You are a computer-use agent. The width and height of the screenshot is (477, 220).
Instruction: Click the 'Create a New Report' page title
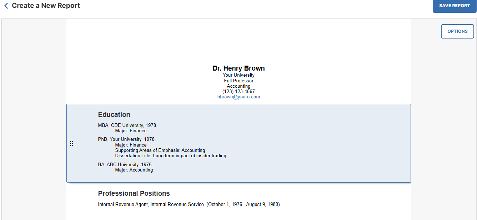46,6
